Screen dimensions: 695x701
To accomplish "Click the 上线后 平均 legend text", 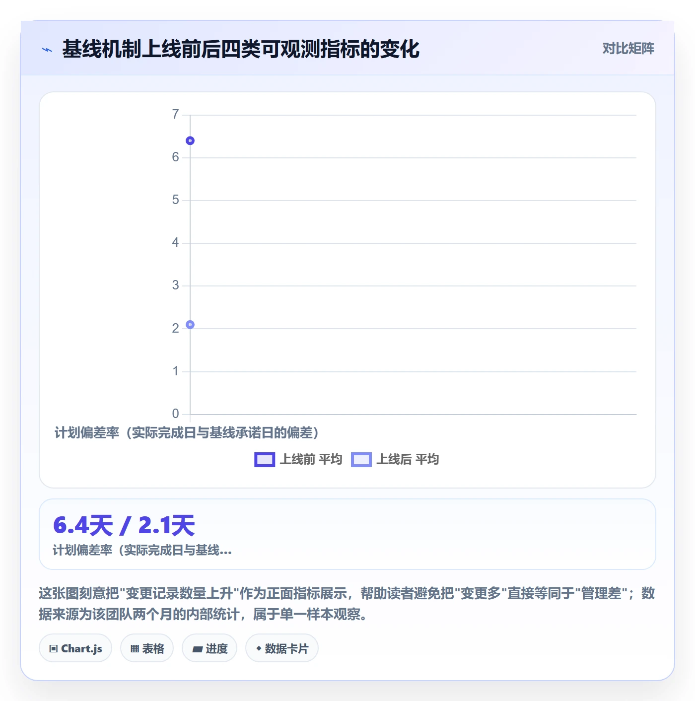I will tap(408, 459).
